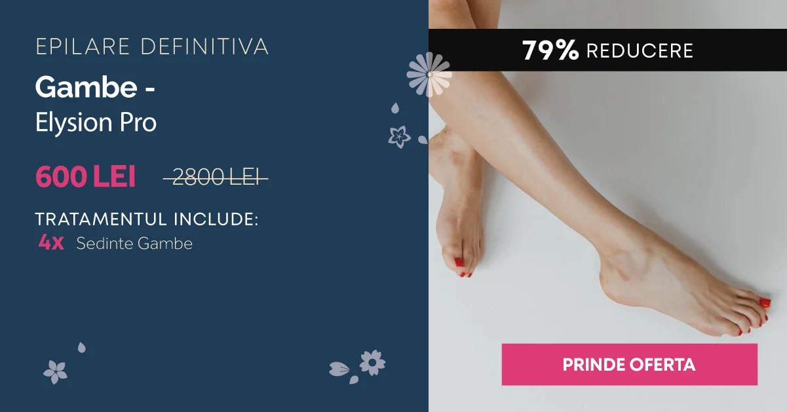Click the crossed-out 2800 LEI price
The height and width of the screenshot is (412, 787).
pyautogui.click(x=216, y=178)
